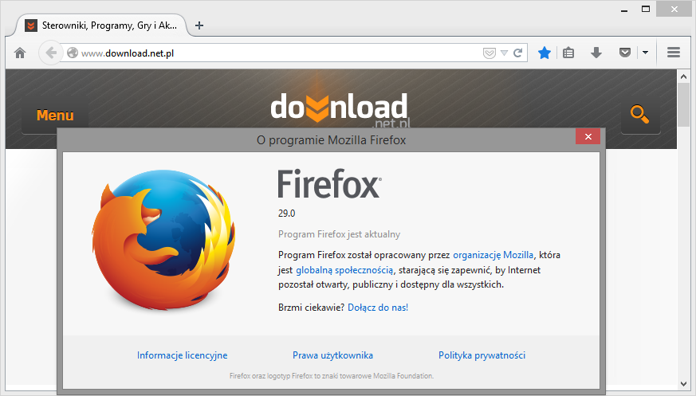Open Prawa użytkownika link

tap(332, 355)
